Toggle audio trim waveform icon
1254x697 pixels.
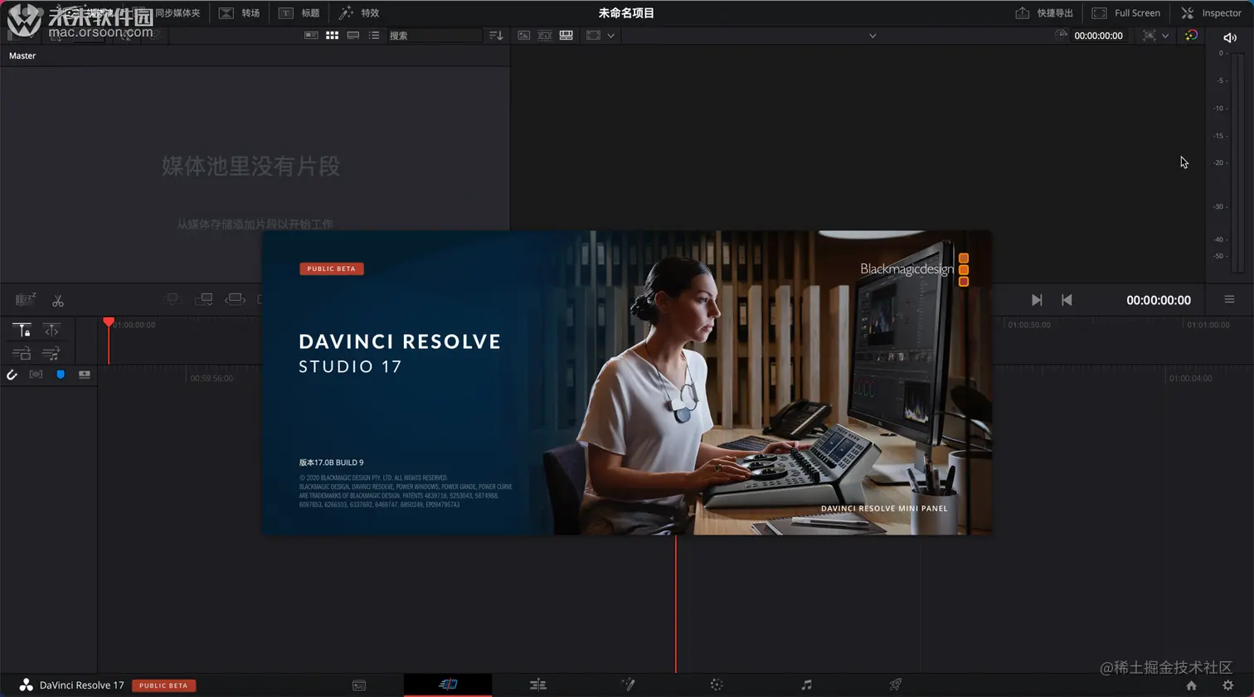36,375
